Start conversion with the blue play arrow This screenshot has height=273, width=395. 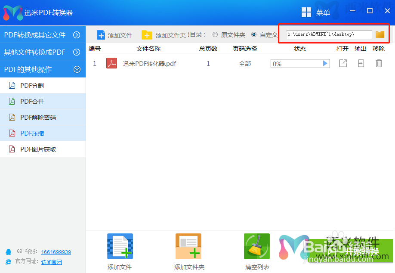[325, 64]
